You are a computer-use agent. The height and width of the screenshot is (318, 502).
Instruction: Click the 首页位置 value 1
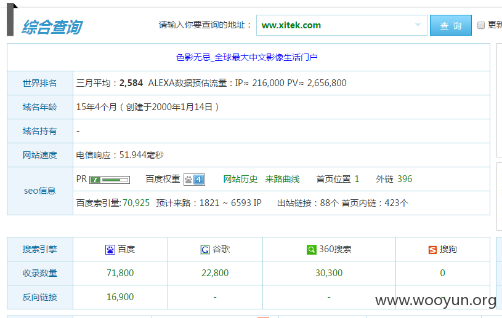click(357, 179)
